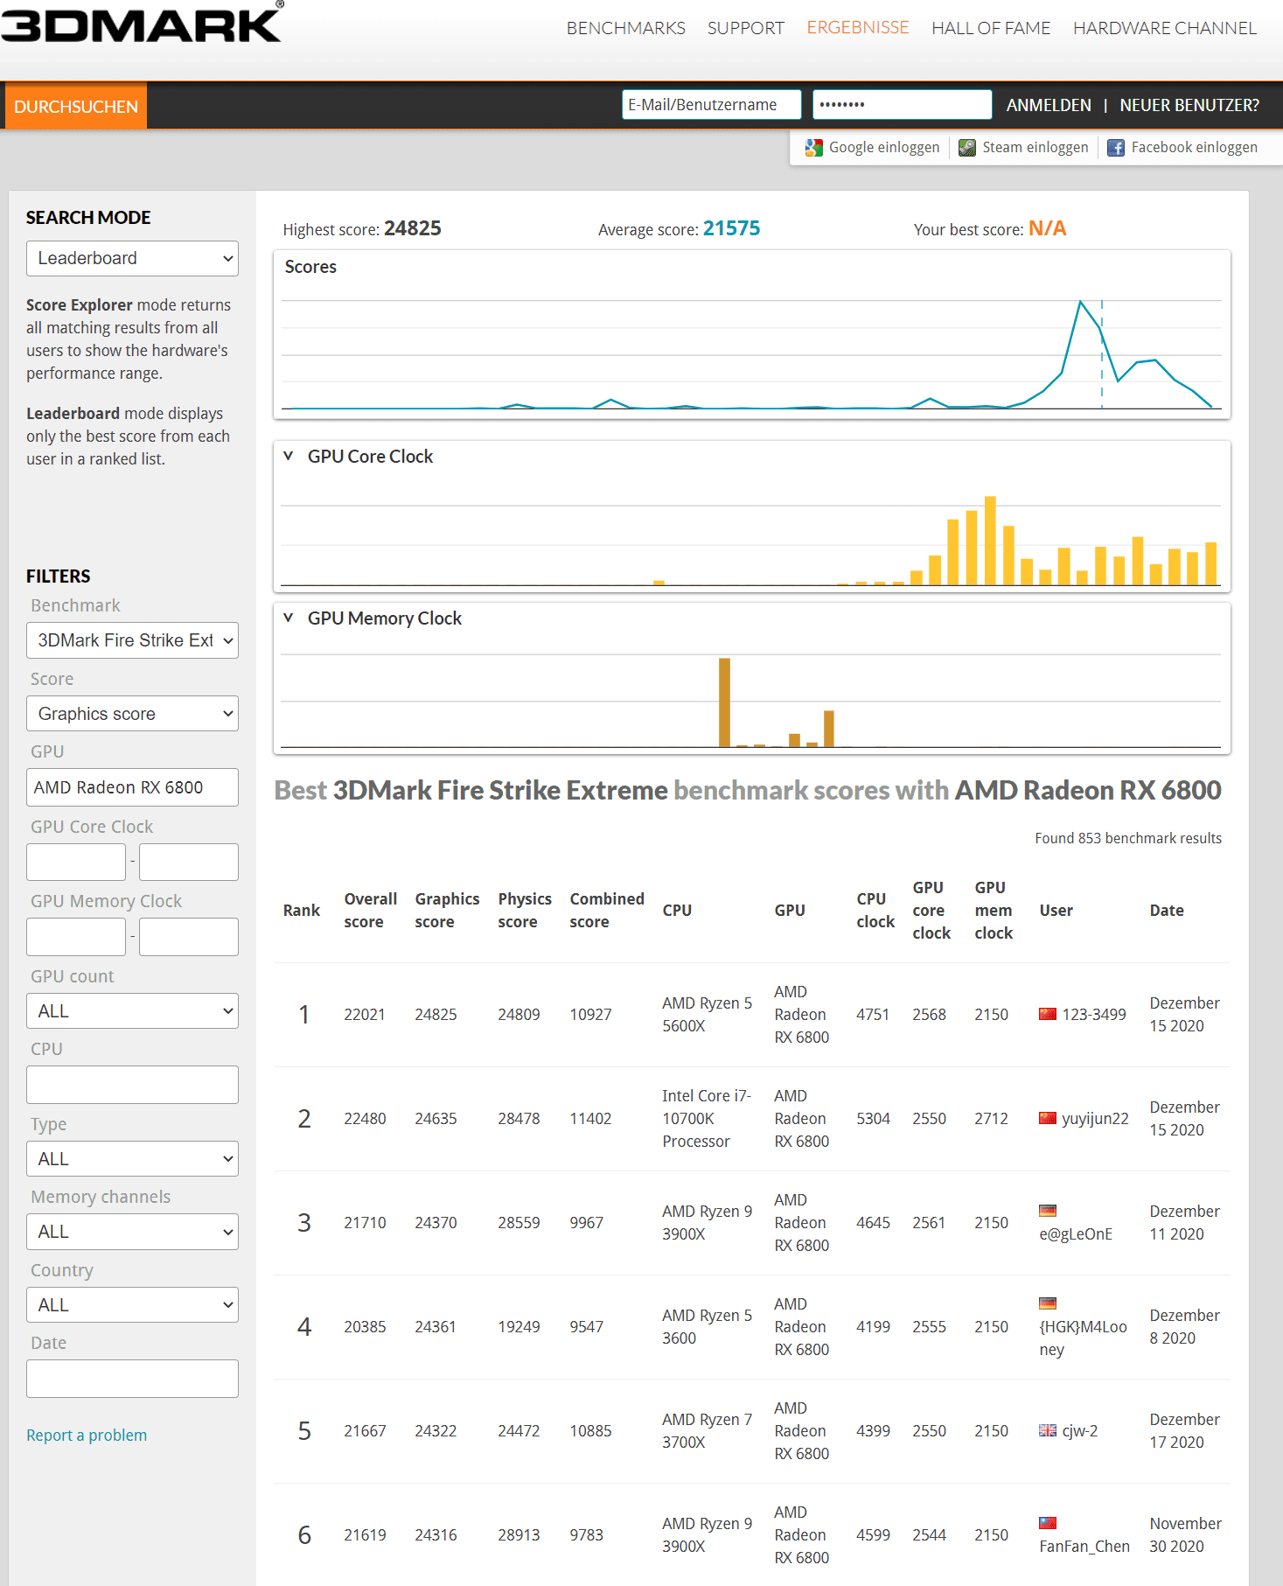Image resolution: width=1283 pixels, height=1586 pixels.
Task: Open the SUPPORT menu
Action: point(746,28)
